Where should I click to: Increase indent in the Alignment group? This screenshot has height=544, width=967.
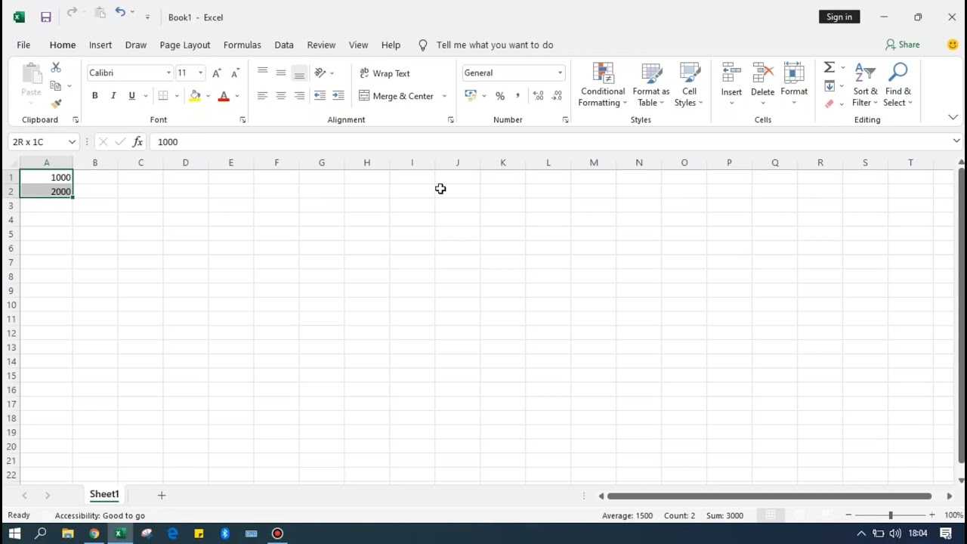pyautogui.click(x=338, y=96)
